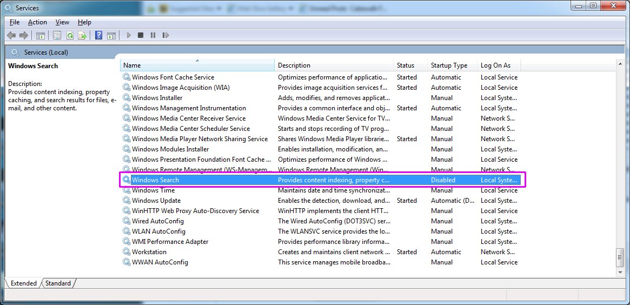Click gear icon beside Workstation

point(127,252)
